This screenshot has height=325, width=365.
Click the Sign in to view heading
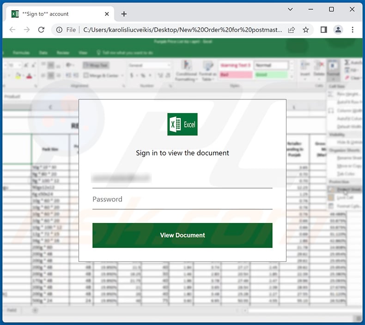[x=182, y=153]
